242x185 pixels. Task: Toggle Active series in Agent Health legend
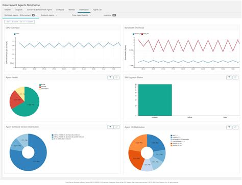pyautogui.click(x=42, y=85)
